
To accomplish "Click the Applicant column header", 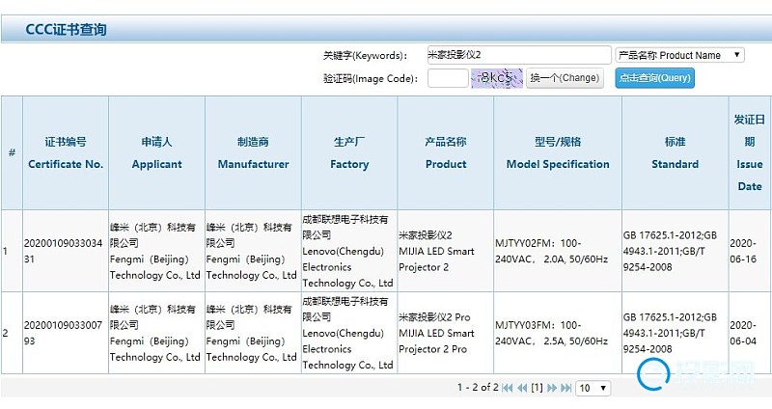I will 156,153.
